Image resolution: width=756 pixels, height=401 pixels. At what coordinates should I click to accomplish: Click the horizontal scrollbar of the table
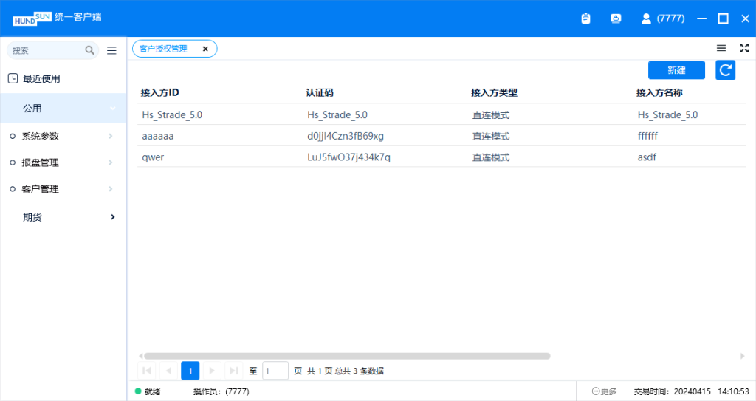click(x=347, y=356)
